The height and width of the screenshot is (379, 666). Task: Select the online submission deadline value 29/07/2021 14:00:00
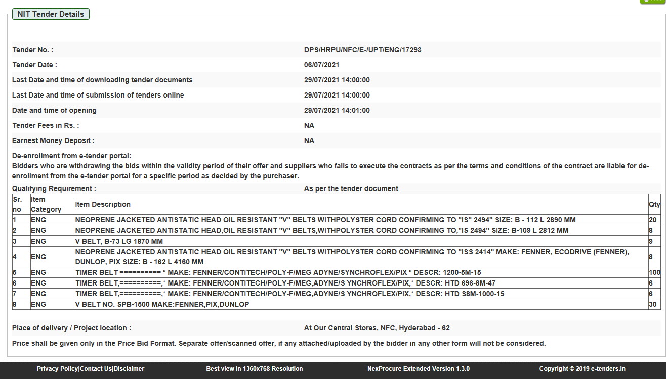pyautogui.click(x=337, y=95)
